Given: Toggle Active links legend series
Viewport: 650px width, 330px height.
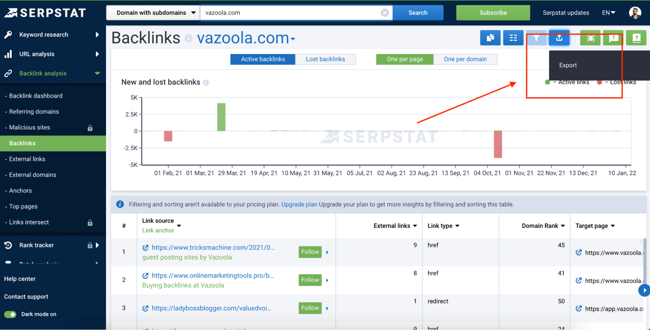Looking at the screenshot, I should [567, 82].
